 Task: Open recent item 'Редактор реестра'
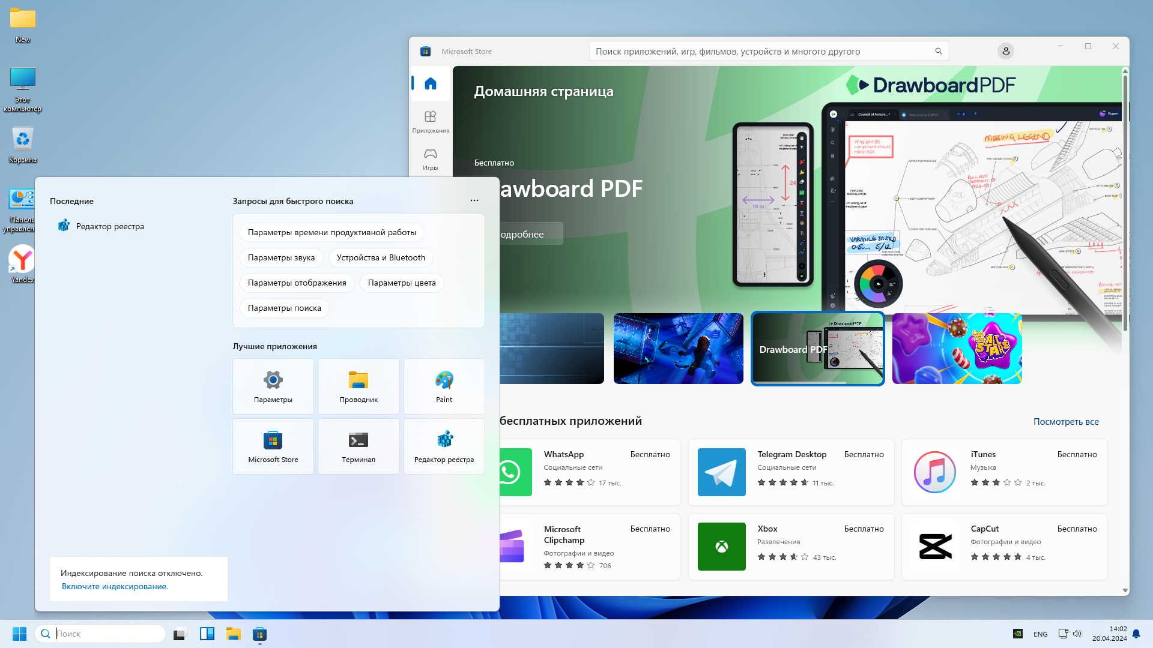(110, 226)
